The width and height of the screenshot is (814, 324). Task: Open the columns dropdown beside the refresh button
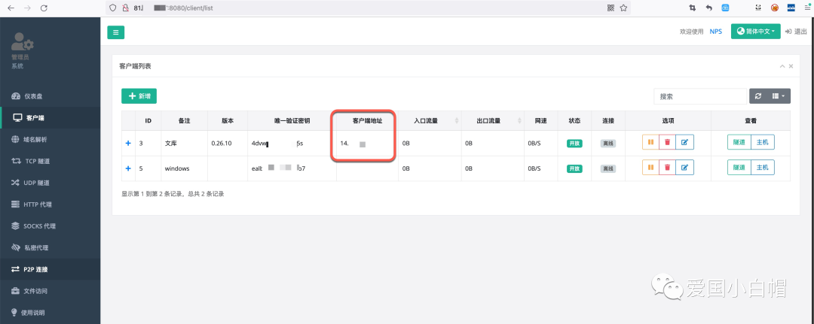point(778,96)
